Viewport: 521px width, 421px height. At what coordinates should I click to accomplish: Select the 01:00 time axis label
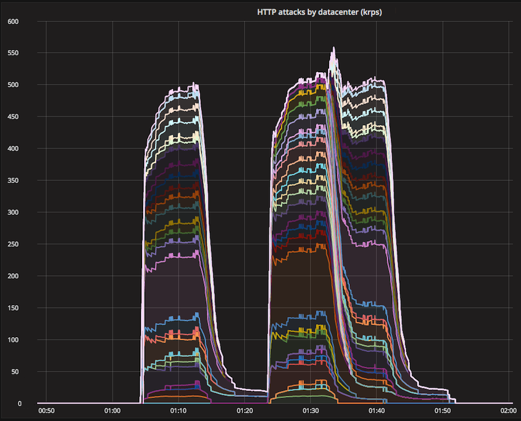click(112, 411)
